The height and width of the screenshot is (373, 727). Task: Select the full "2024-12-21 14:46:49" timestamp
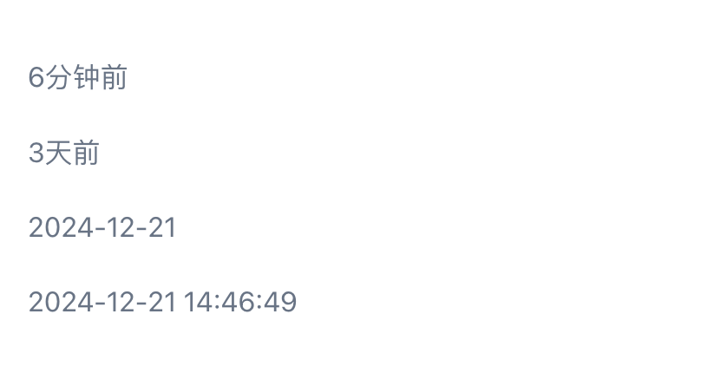point(163,302)
